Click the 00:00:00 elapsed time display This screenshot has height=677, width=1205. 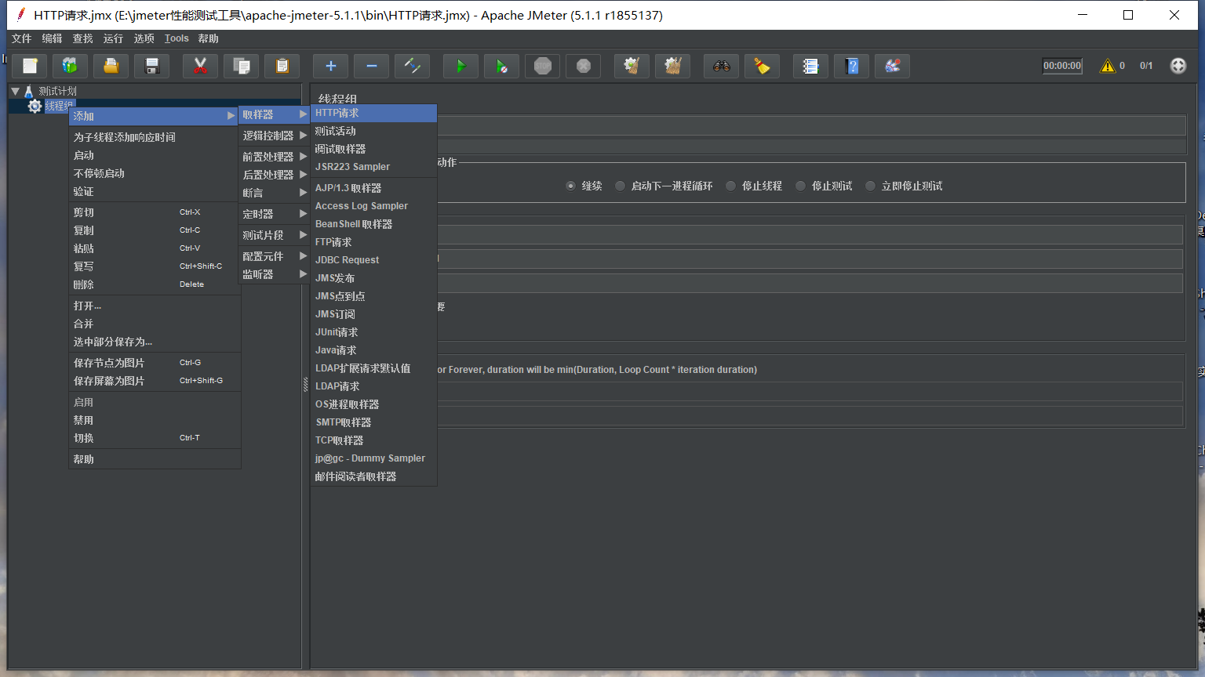pyautogui.click(x=1062, y=66)
